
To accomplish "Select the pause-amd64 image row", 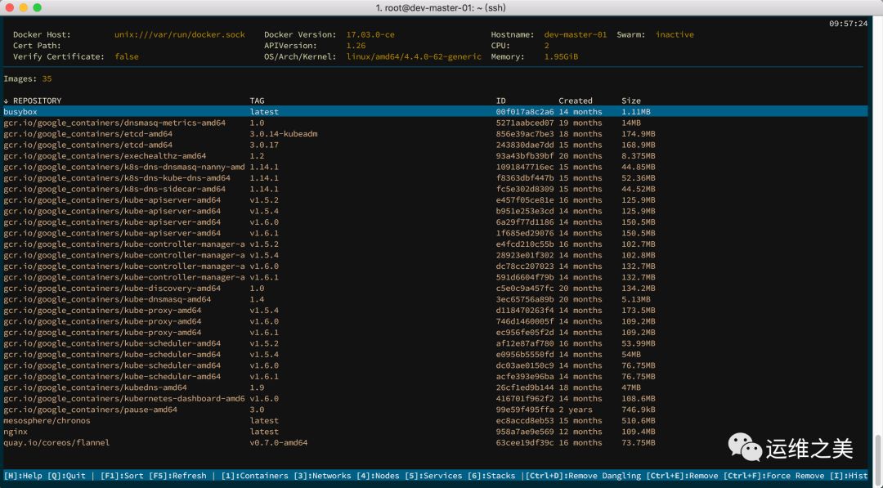I will click(435, 410).
